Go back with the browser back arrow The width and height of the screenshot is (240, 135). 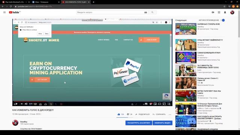point(3,6)
